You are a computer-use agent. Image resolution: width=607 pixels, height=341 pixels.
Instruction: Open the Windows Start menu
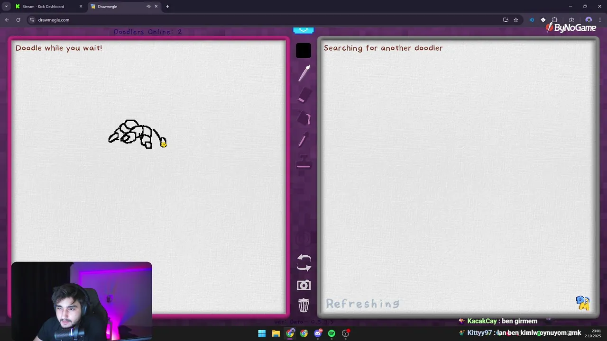click(x=262, y=333)
